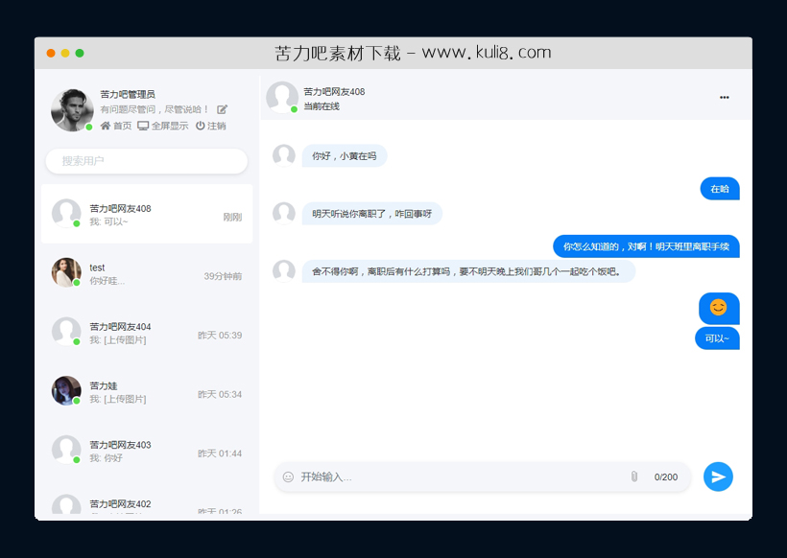
Task: Open the 苦力吧网友403 conversation
Action: click(146, 452)
